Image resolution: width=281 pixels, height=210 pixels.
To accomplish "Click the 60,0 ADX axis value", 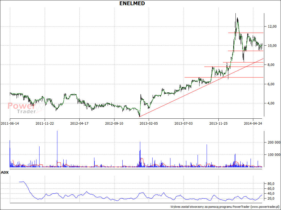I will point(271,189).
